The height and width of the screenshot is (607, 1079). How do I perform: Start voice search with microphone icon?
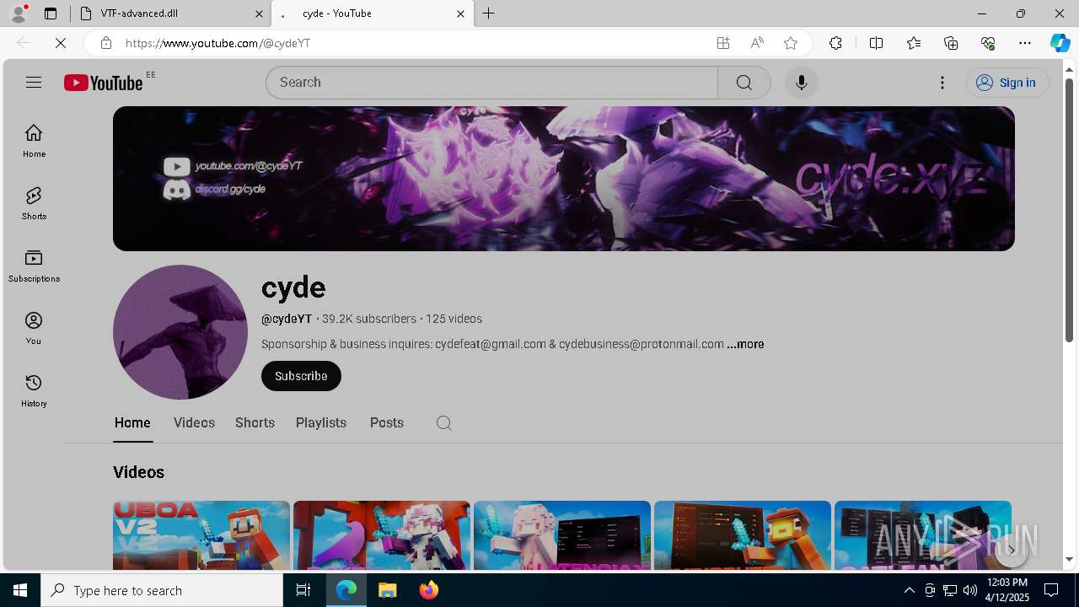[801, 83]
